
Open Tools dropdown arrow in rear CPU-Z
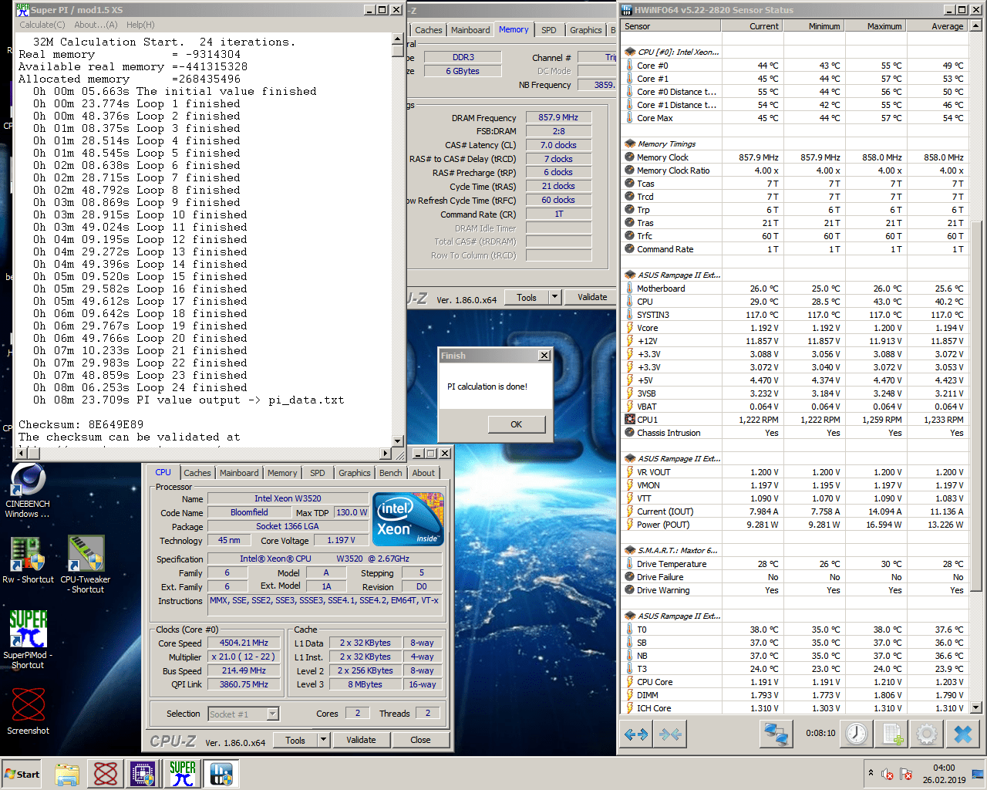point(554,297)
